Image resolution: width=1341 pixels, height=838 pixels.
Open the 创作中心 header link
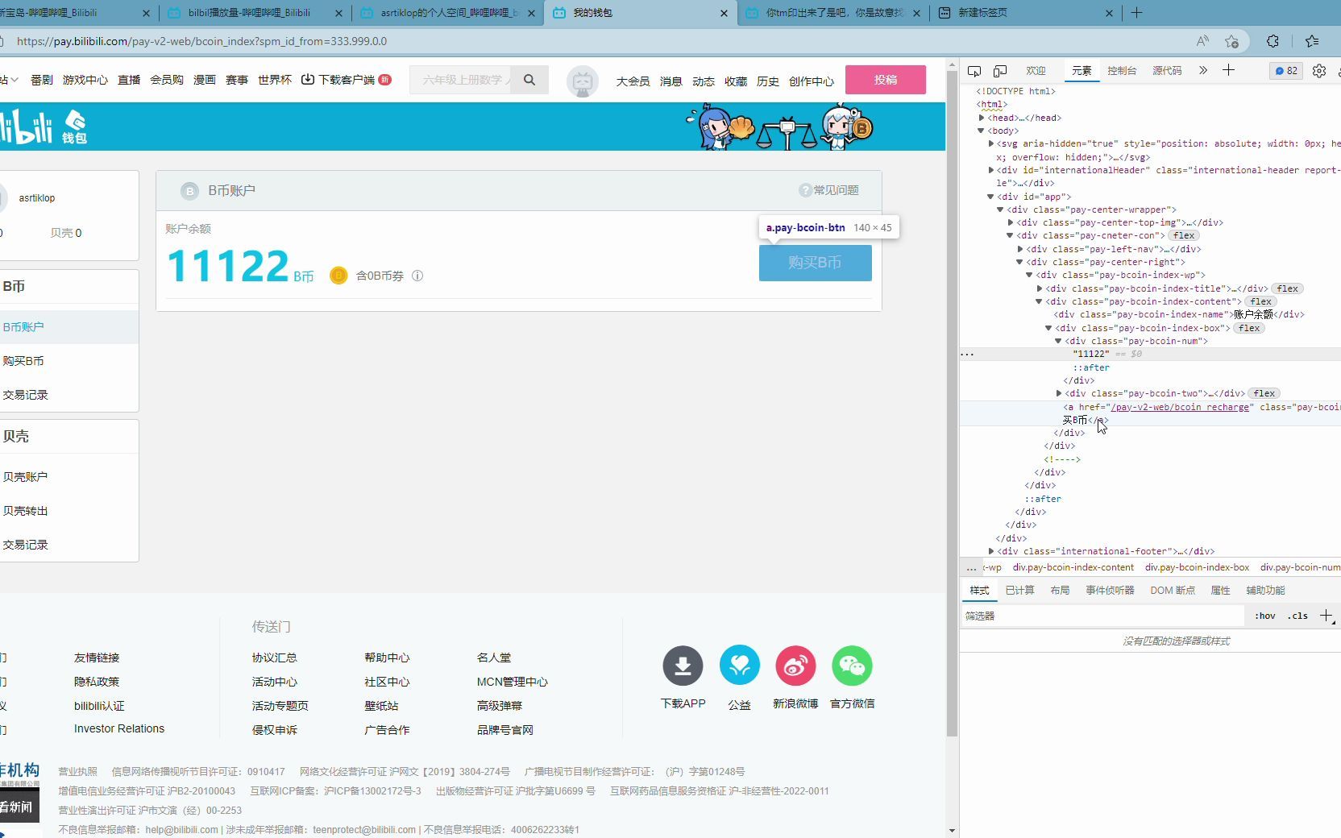coord(811,81)
